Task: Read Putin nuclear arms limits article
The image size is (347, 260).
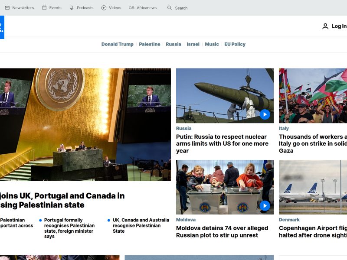Action: click(x=222, y=144)
